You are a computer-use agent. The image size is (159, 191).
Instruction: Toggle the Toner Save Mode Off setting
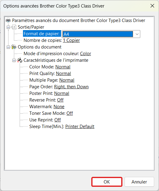click(x=70, y=113)
